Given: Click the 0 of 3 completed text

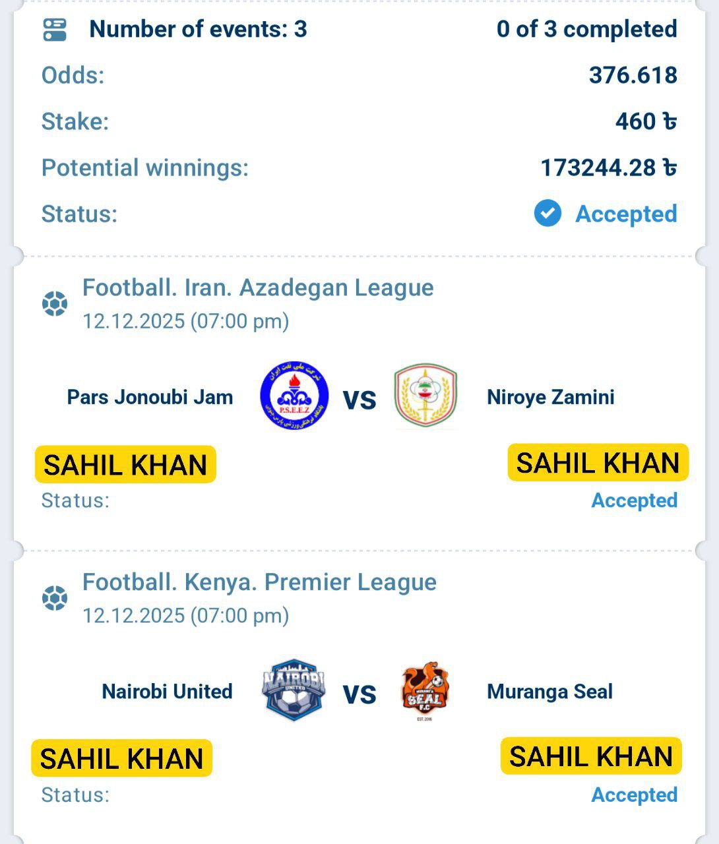Looking at the screenshot, I should tap(586, 29).
